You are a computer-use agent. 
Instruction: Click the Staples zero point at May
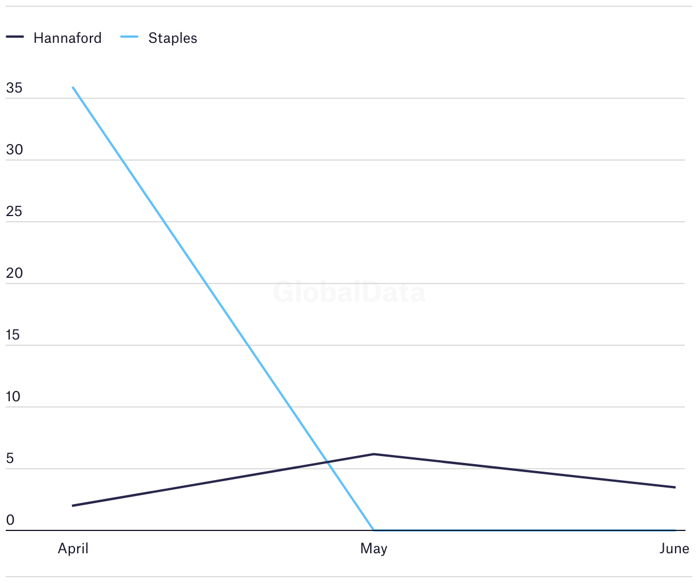(x=374, y=530)
